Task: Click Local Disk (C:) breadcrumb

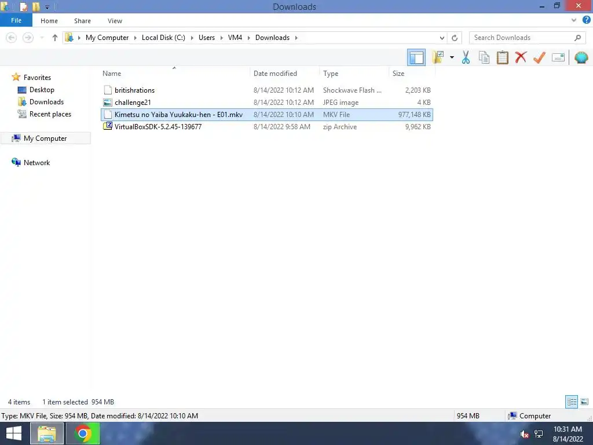Action: pyautogui.click(x=163, y=38)
